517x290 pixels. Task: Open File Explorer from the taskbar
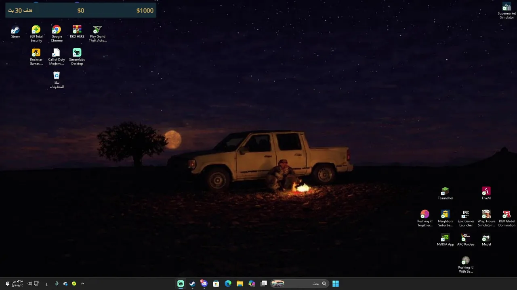240,284
